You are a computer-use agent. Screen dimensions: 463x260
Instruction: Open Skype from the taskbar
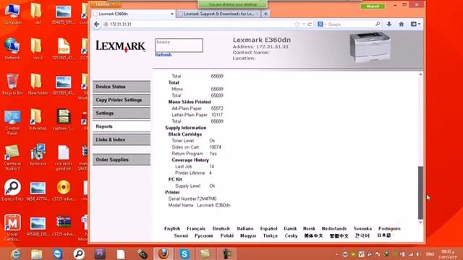184,253
